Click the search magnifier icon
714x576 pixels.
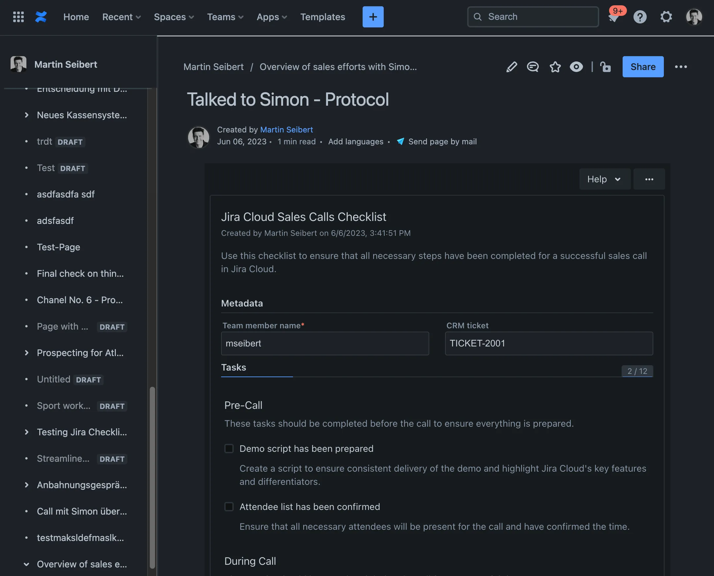pyautogui.click(x=477, y=17)
